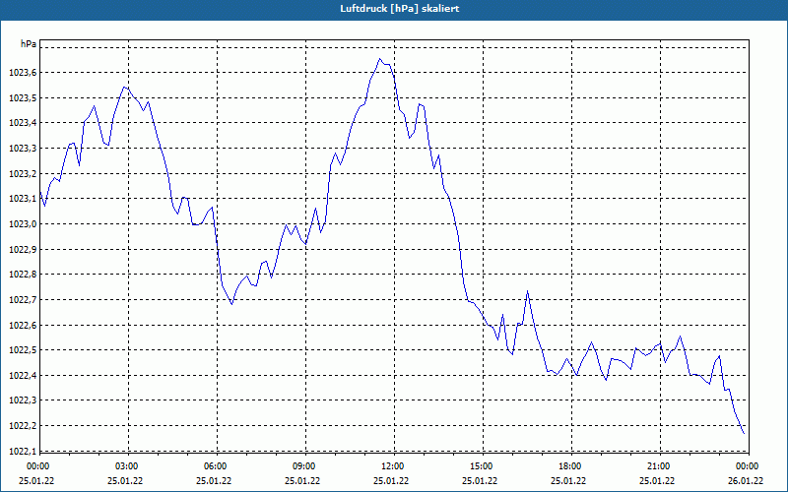788x492 pixels.
Task: Select the 1022,3 axis value
Action: point(23,400)
